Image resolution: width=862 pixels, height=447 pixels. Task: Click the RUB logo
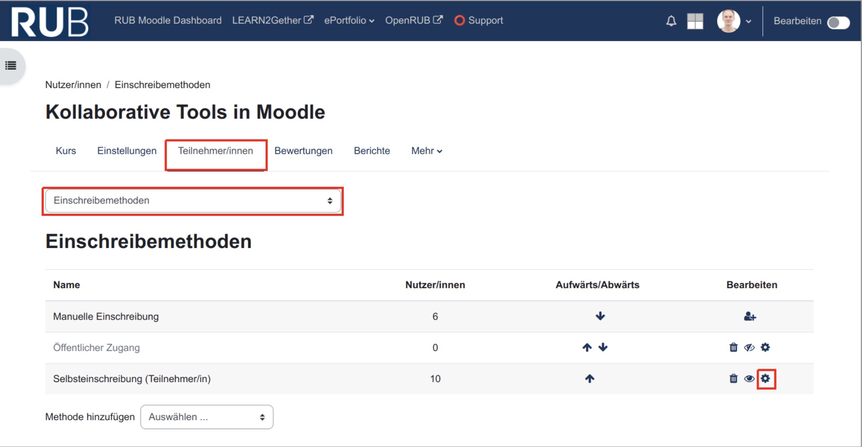49,21
